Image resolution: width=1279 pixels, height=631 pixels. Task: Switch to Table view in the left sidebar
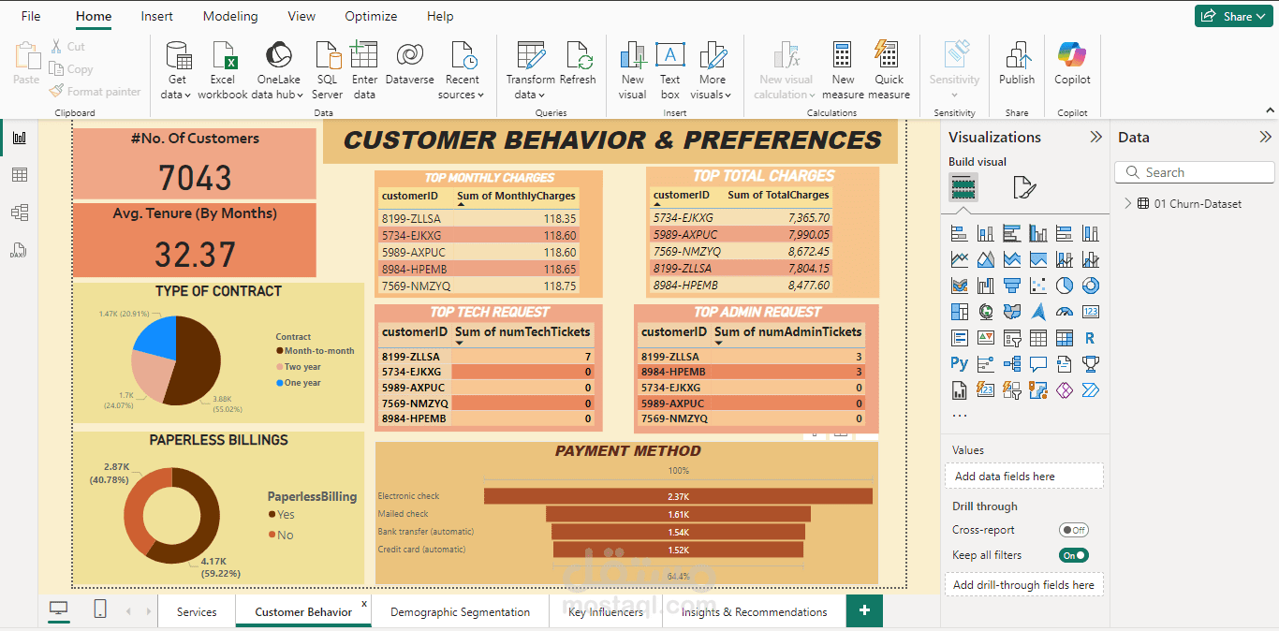click(20, 175)
